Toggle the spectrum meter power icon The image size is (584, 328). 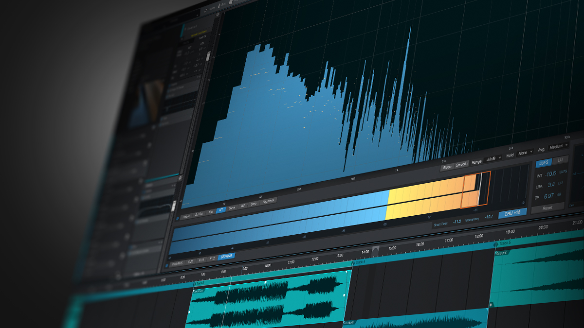coord(178,218)
